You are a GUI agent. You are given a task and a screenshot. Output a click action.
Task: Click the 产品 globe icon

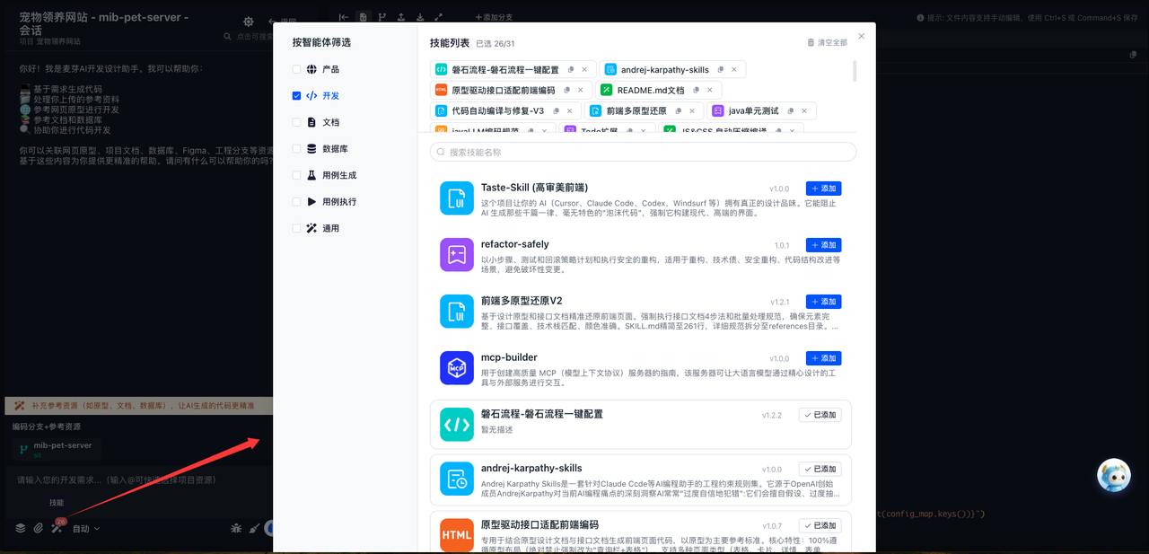point(311,69)
